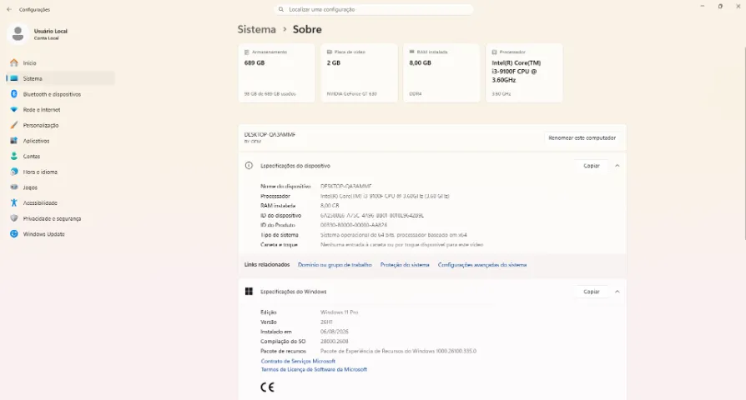Select the Bluetooth e dispositivos icon
This screenshot has height=400, width=746.
pyautogui.click(x=14, y=94)
